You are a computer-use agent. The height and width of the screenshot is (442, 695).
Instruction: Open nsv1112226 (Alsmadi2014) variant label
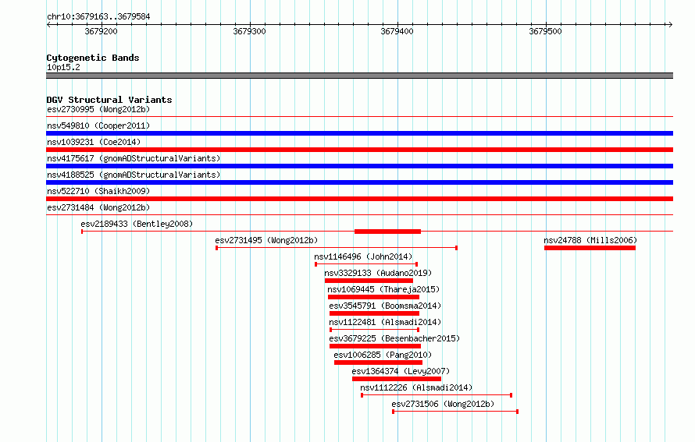[x=416, y=387]
